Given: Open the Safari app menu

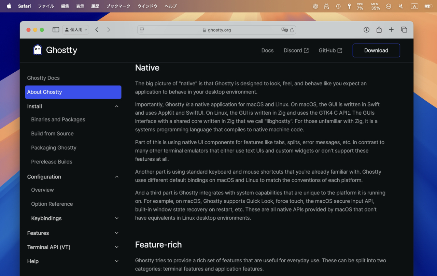Looking at the screenshot, I should (25, 6).
